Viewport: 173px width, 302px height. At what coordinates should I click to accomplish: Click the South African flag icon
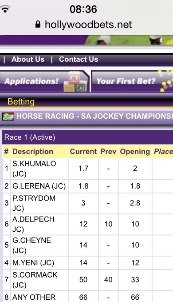click(8, 117)
